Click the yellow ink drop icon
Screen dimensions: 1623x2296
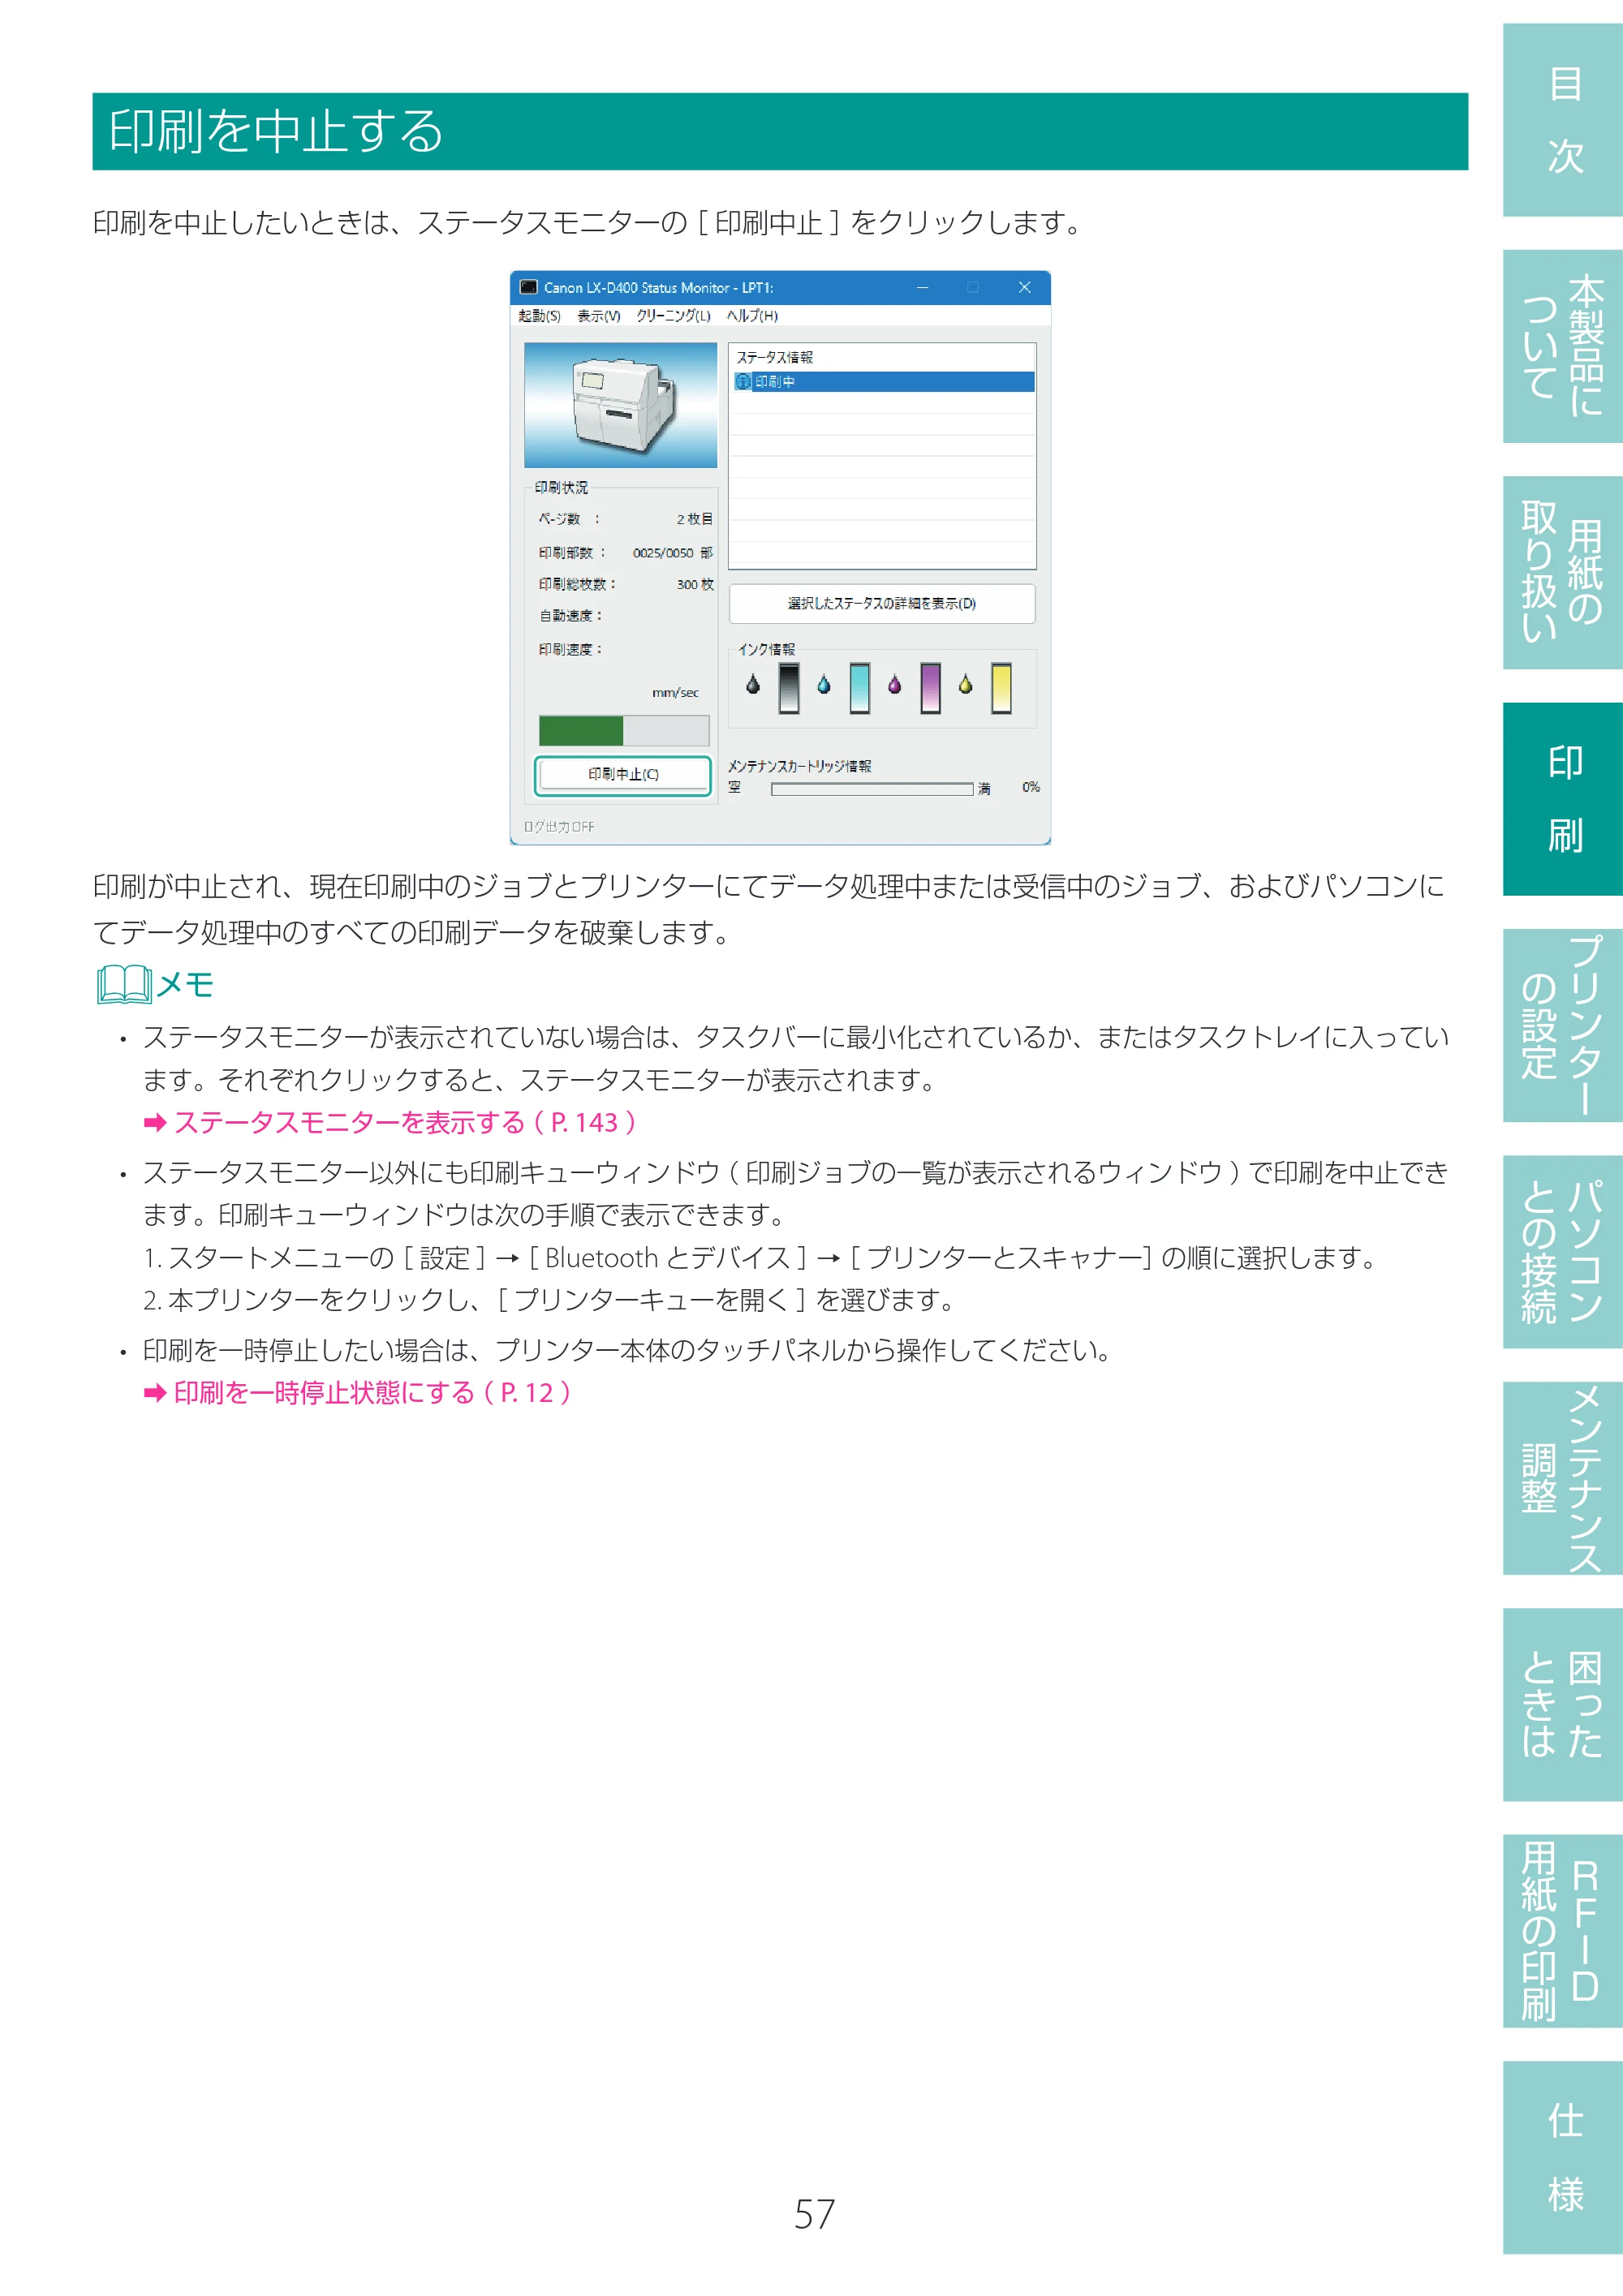(965, 685)
